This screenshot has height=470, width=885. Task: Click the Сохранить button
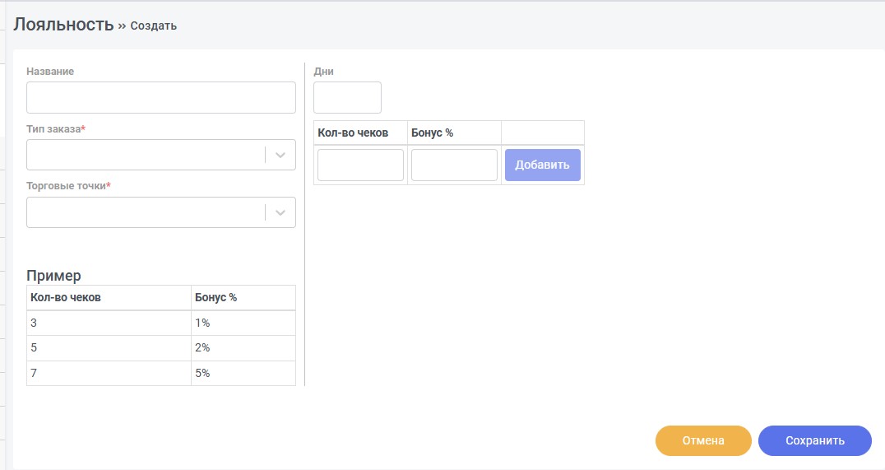pos(815,440)
